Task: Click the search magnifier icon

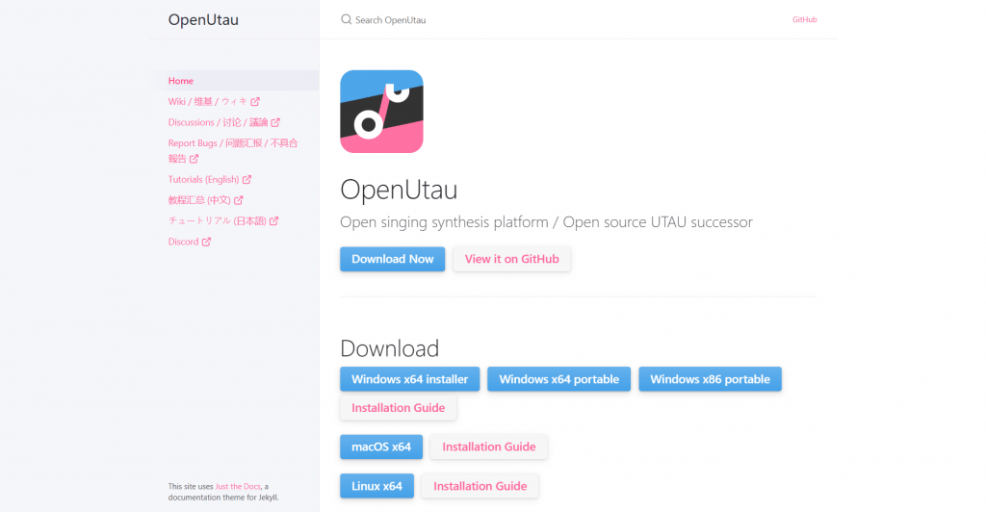Action: 346,19
